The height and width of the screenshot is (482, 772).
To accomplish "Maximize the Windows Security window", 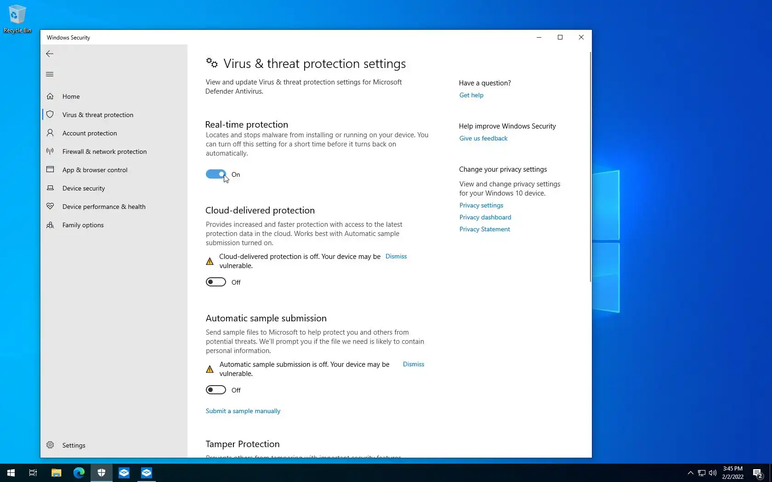I will [560, 37].
